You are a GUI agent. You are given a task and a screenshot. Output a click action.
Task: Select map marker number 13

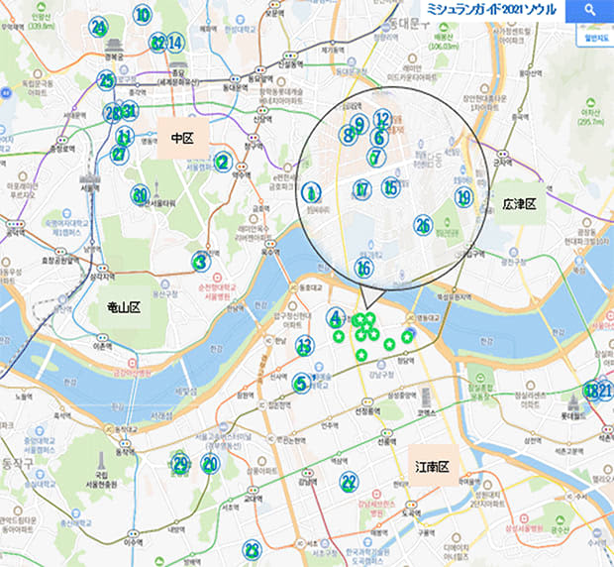pos(305,346)
